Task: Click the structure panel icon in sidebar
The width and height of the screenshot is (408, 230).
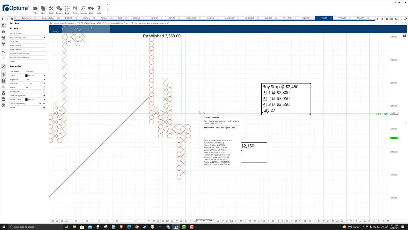Action: [x=4, y=26]
